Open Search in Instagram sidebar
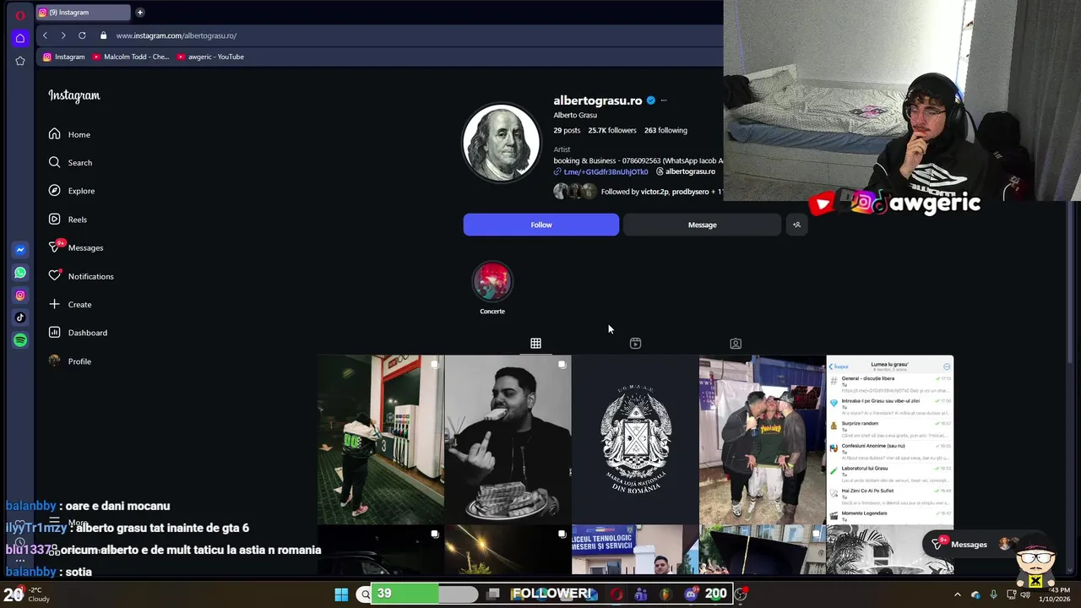1081x608 pixels. pos(70,162)
